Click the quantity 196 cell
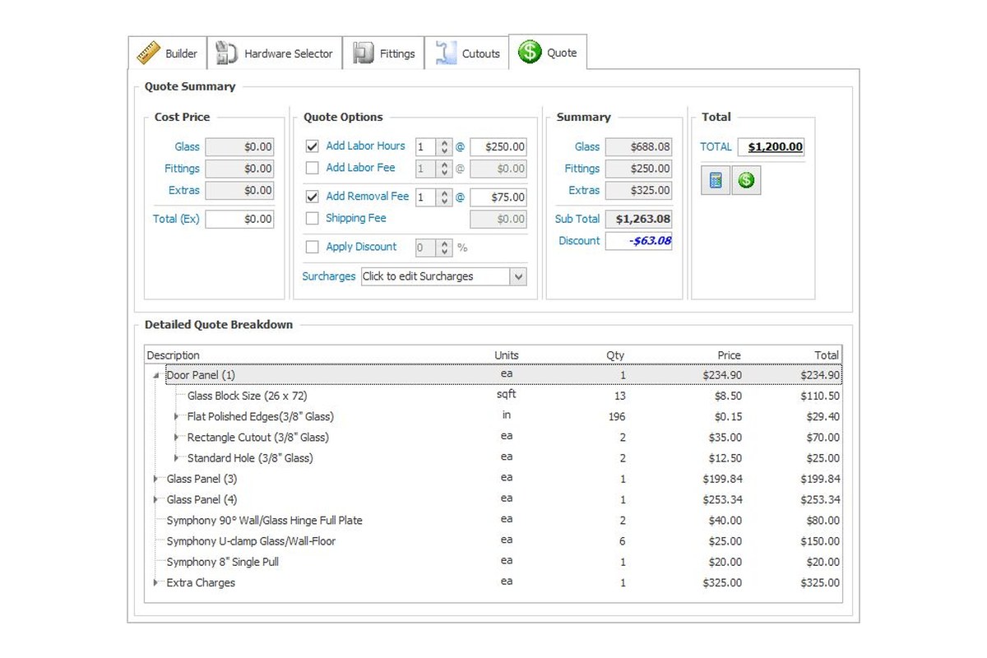This screenshot has height=658, width=987. pyautogui.click(x=617, y=417)
